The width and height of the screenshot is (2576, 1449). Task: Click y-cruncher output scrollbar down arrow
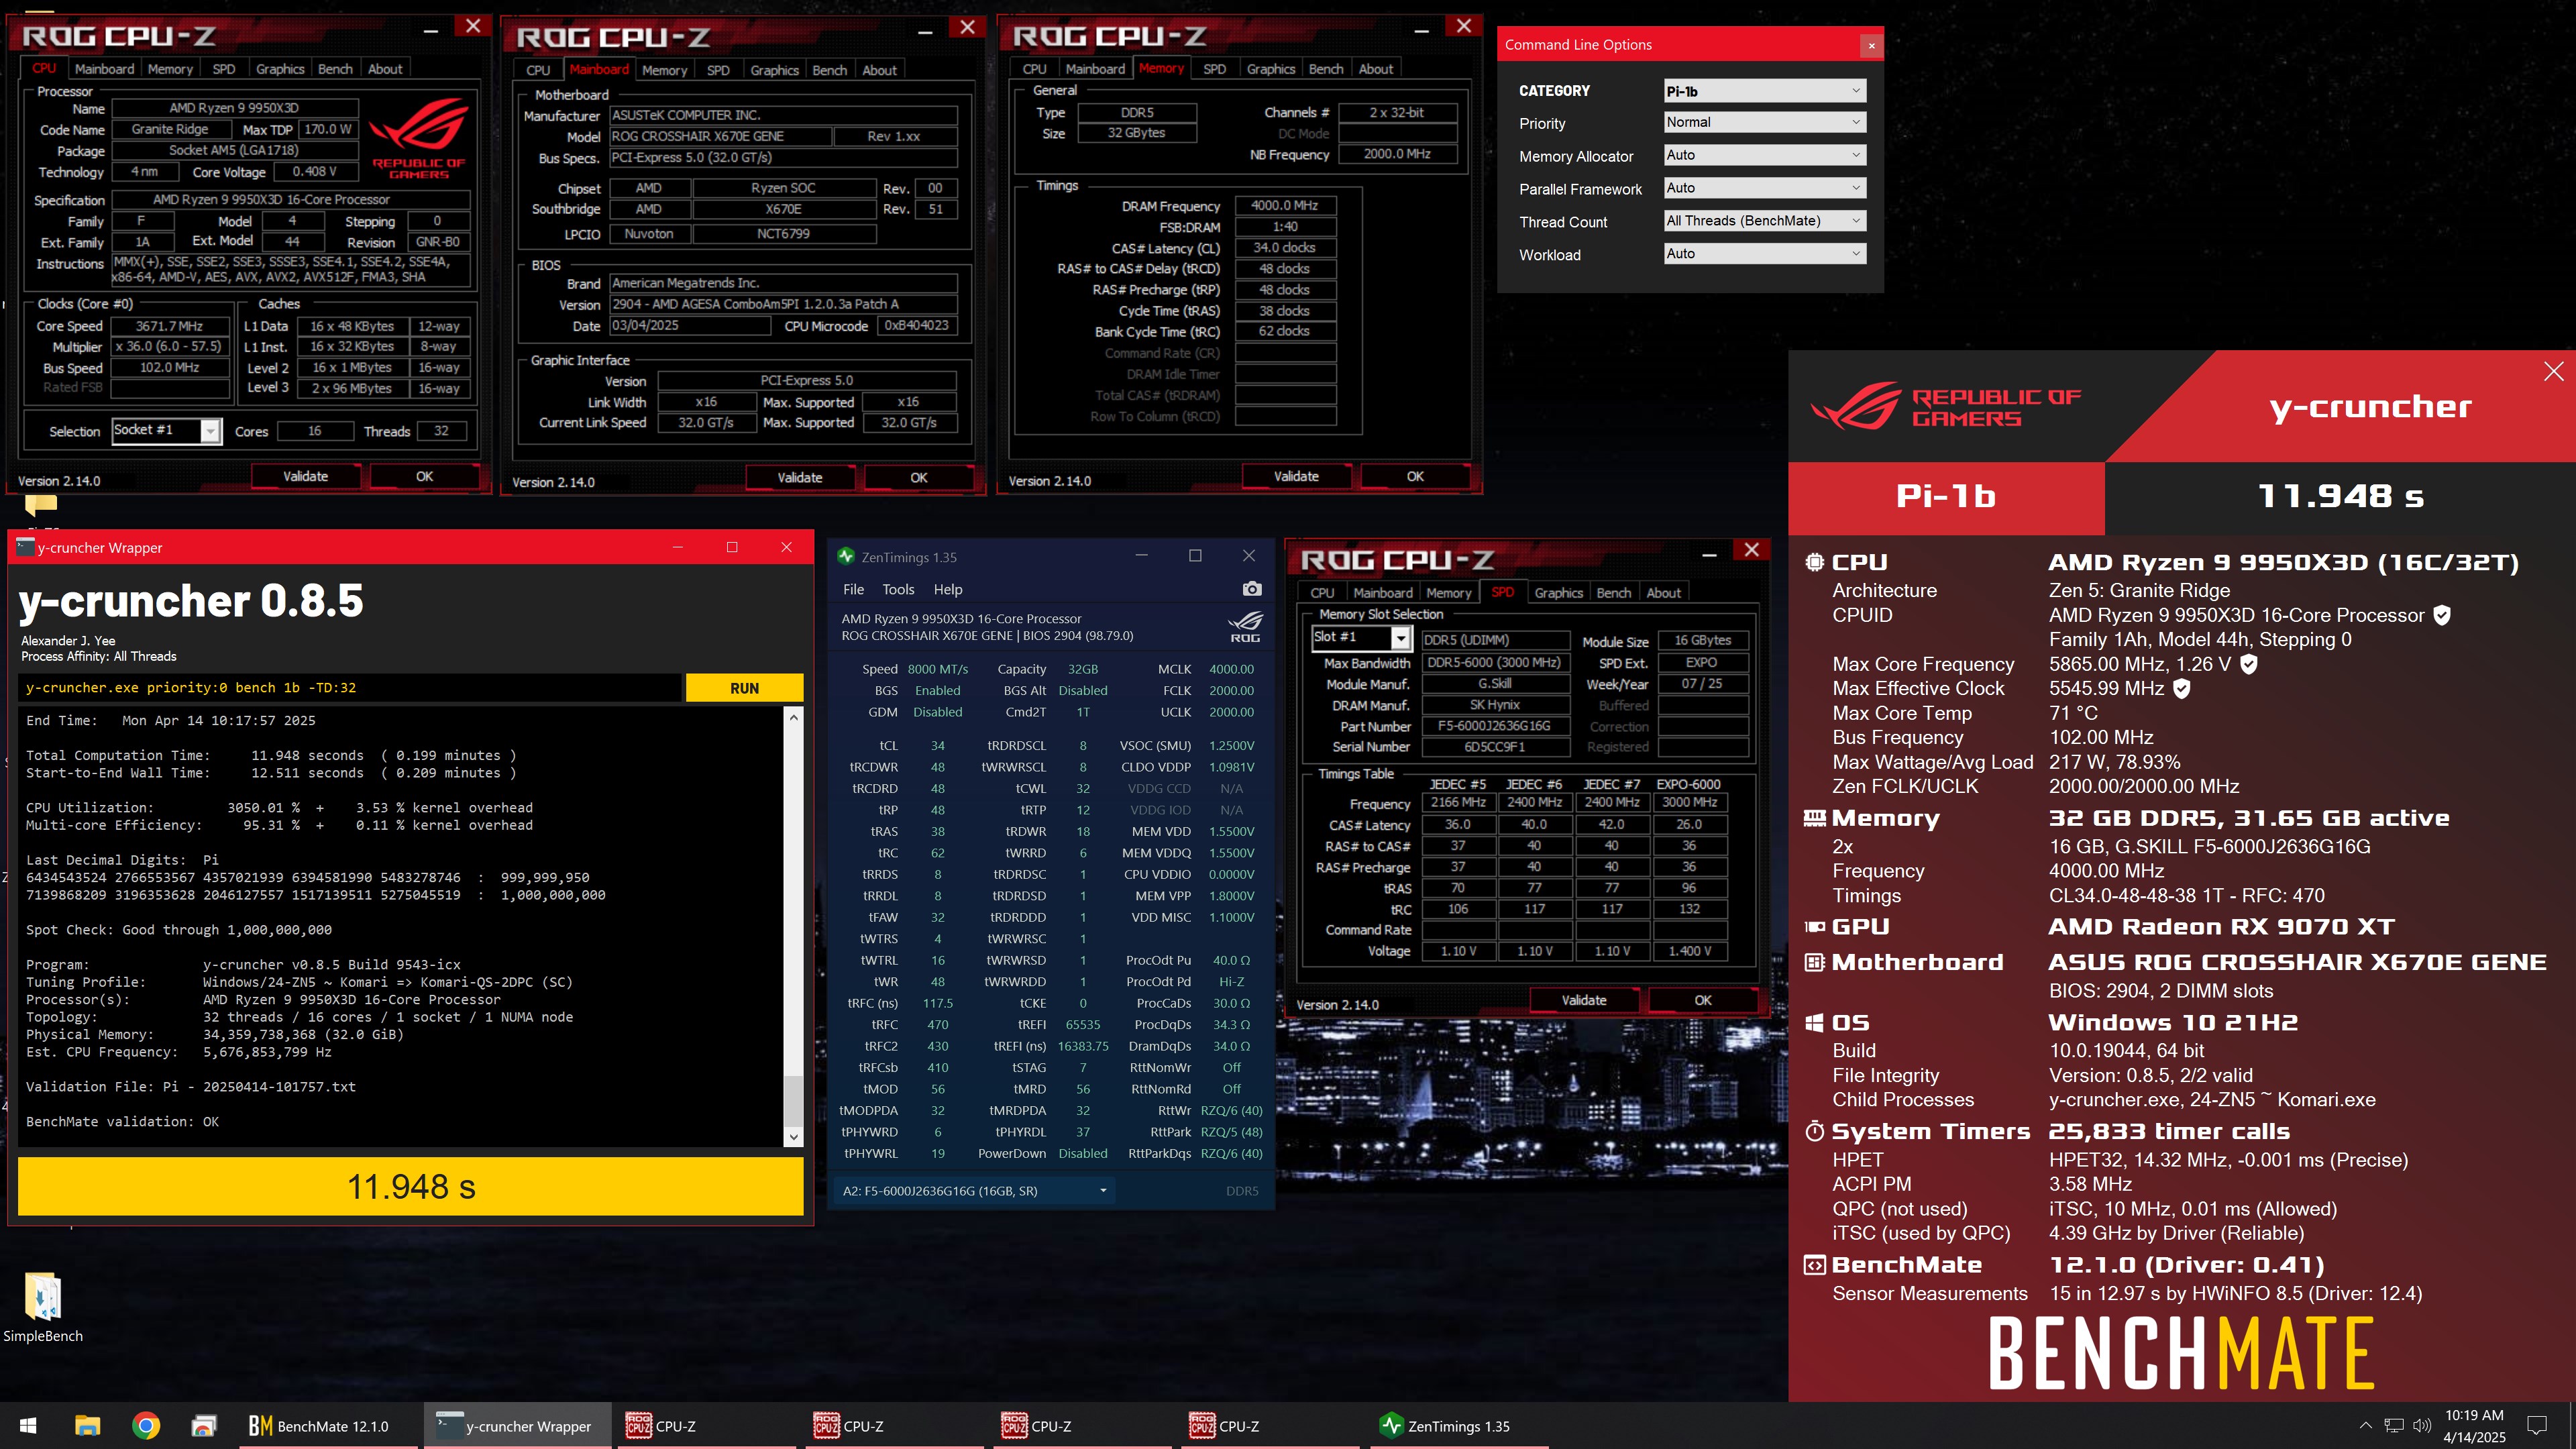tap(793, 1136)
